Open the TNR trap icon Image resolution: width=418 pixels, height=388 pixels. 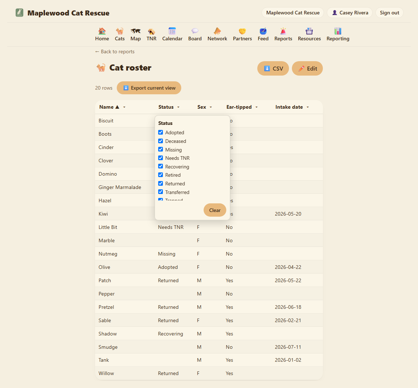pyautogui.click(x=151, y=31)
